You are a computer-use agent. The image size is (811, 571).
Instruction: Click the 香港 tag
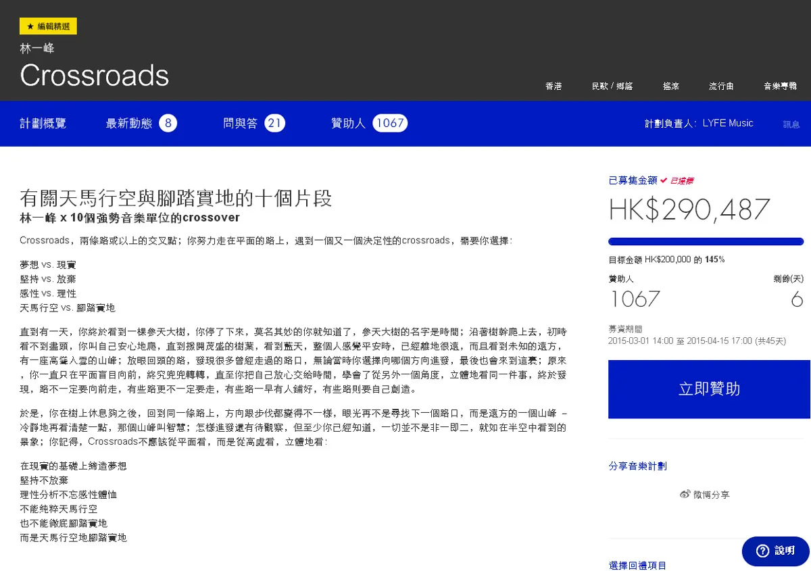point(554,86)
